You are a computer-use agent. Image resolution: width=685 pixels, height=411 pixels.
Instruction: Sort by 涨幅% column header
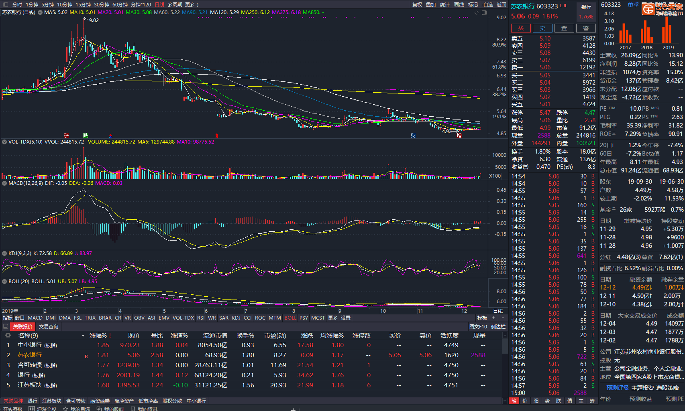[100, 335]
